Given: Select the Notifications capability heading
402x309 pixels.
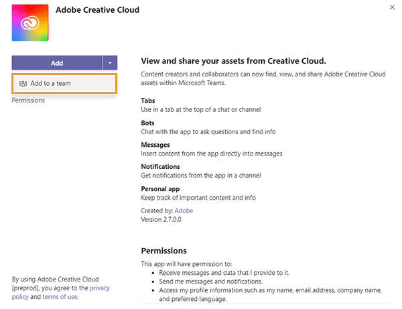Looking at the screenshot, I should (161, 167).
